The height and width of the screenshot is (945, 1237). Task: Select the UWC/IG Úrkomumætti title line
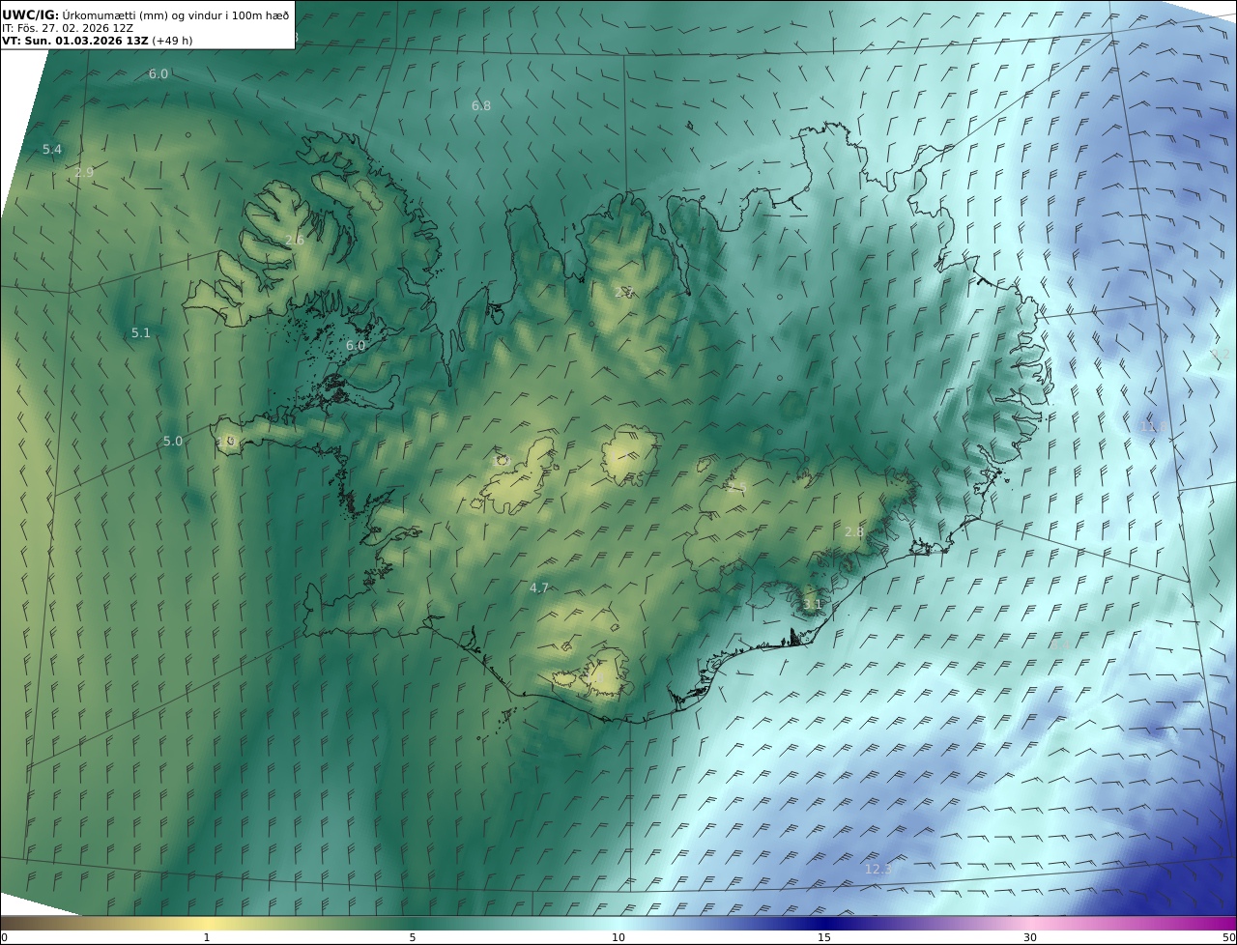[x=146, y=14]
